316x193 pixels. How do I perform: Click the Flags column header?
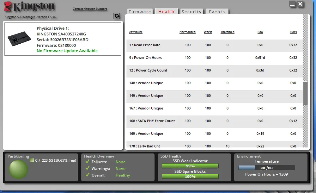[293, 32]
